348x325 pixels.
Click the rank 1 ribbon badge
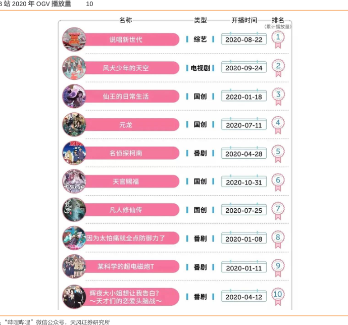[x=278, y=39]
